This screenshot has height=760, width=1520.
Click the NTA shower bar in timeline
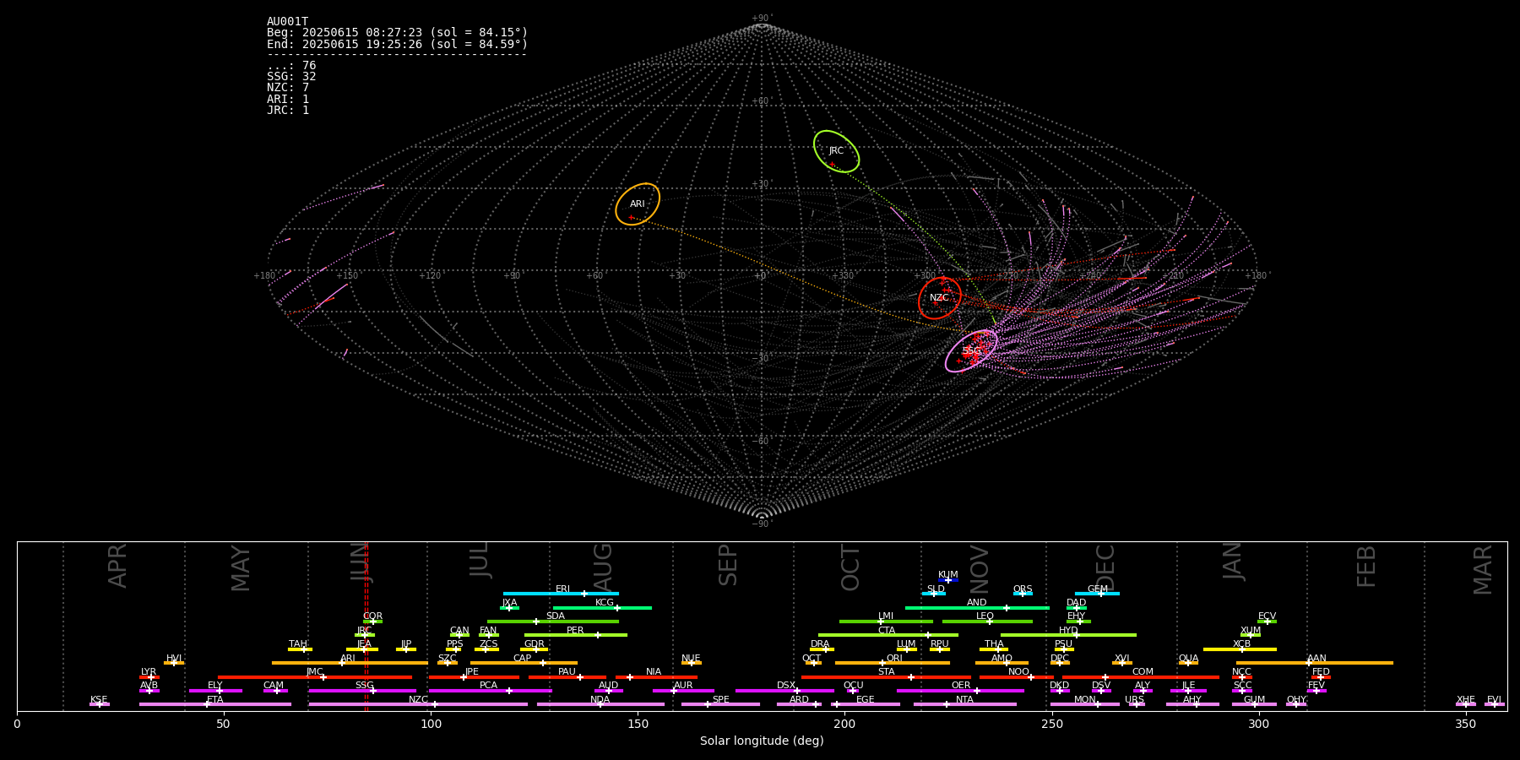tap(964, 704)
